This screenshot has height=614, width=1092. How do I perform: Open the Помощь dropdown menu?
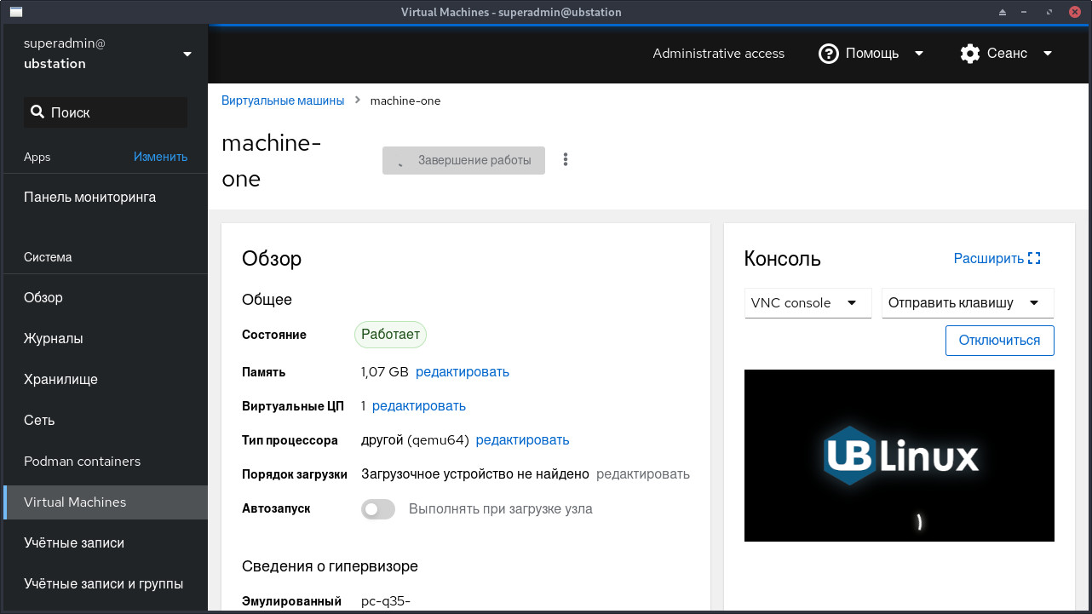tap(871, 54)
